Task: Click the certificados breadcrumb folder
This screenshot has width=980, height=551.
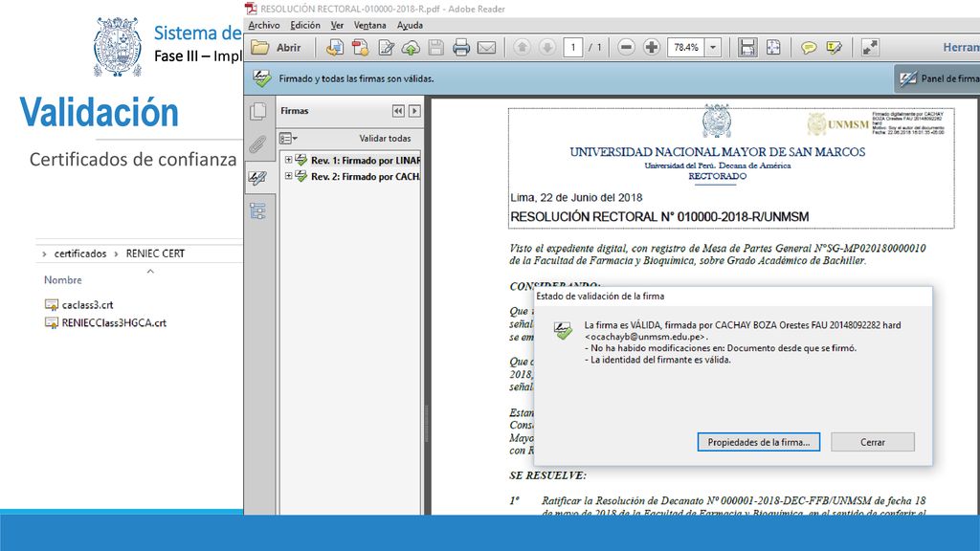Action: [x=80, y=253]
